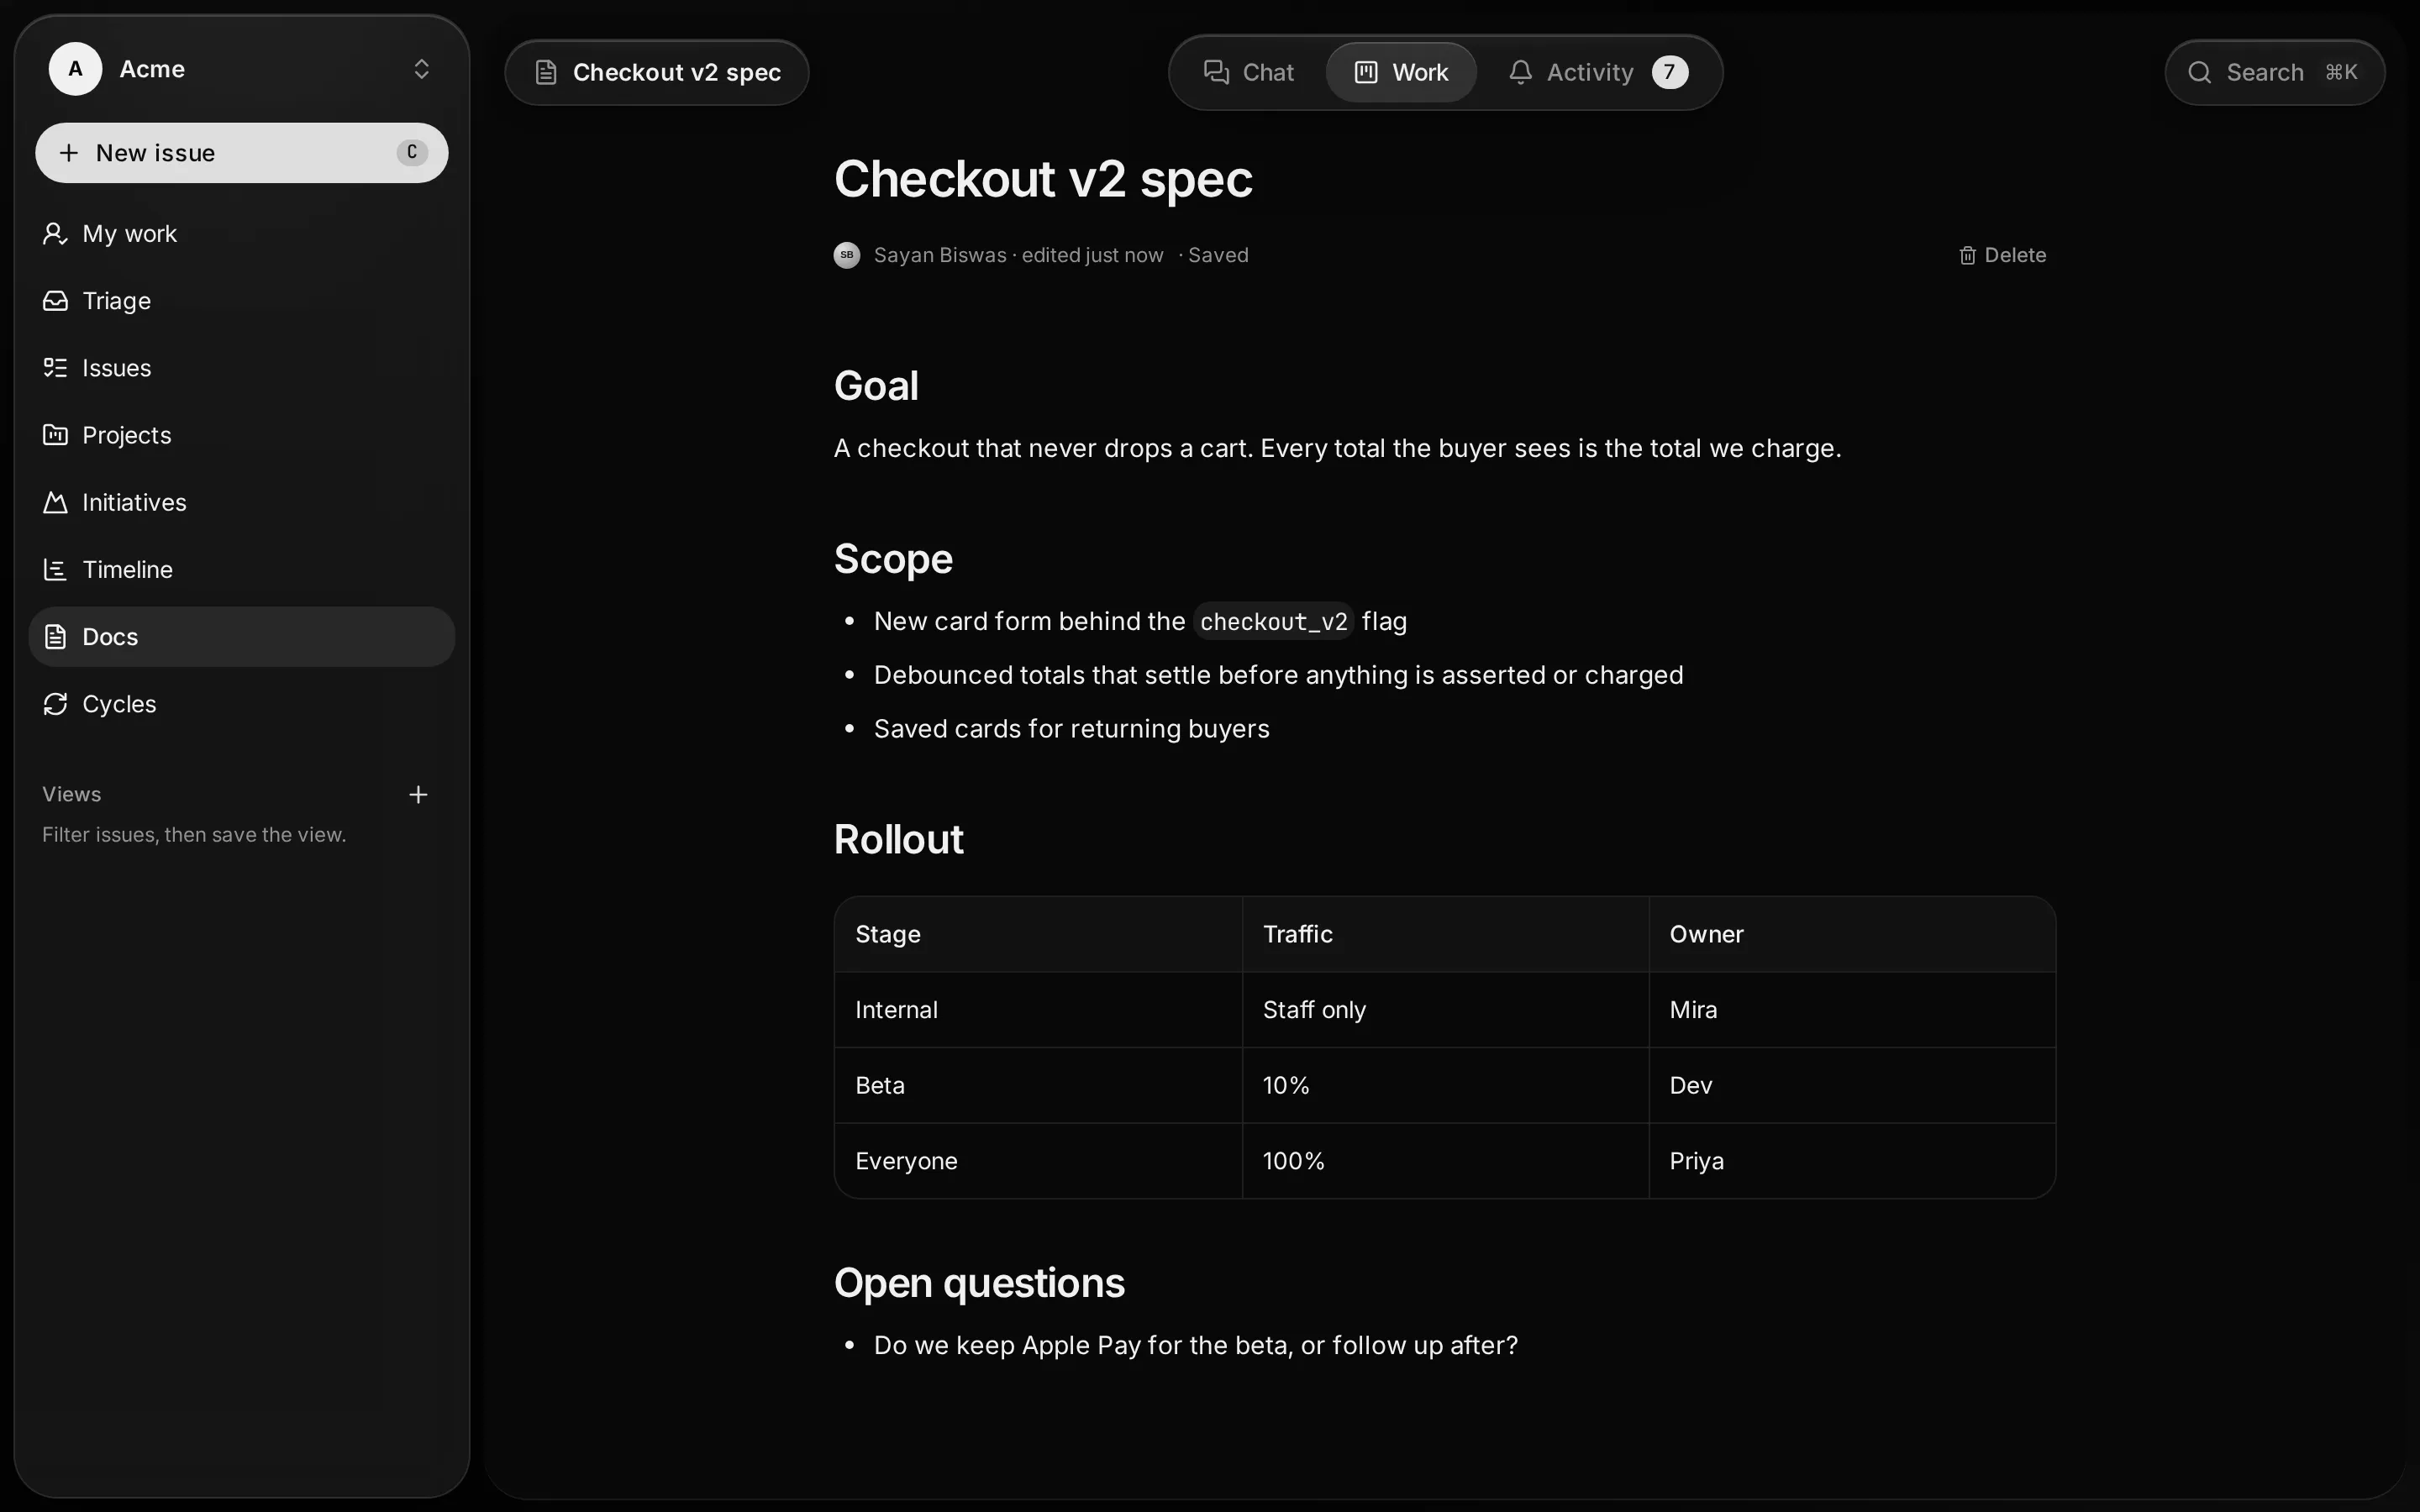
Task: Create a New issue
Action: click(242, 153)
